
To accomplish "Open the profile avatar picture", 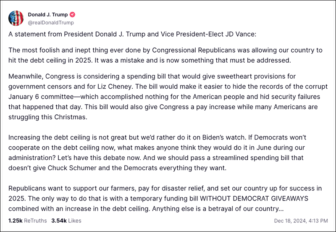I will coord(16,18).
